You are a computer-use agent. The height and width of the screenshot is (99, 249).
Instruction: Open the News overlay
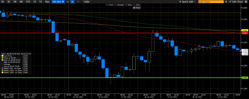(x=129, y=5)
